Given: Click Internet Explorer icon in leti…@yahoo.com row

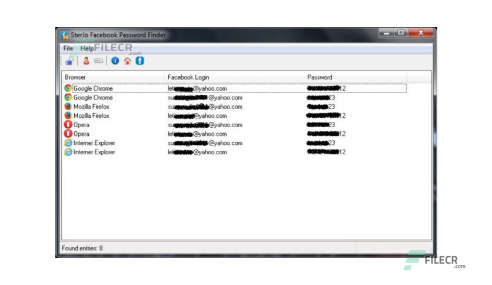Looking at the screenshot, I should click(68, 152).
